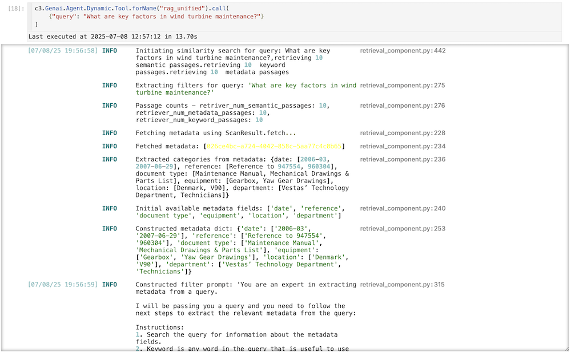Click the INFO label beside "Constructed filter prompt"
This screenshot has height=352, width=571.
point(110,284)
